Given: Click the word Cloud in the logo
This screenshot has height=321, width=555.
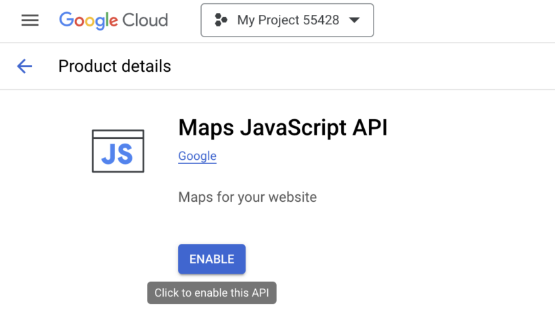Looking at the screenshot, I should point(145,20).
